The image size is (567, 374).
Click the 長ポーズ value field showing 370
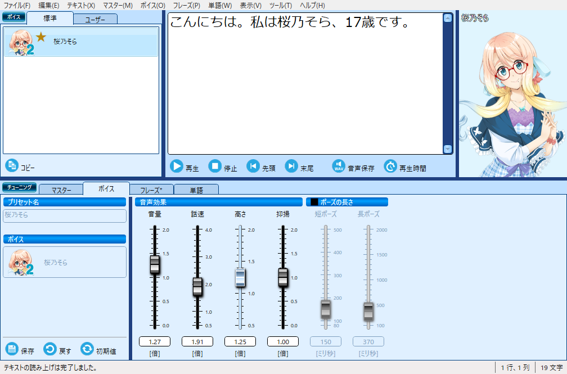click(368, 341)
